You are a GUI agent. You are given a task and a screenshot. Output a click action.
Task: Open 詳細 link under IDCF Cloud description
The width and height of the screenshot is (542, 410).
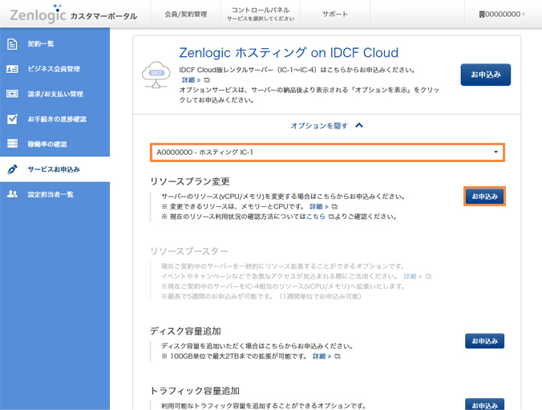(191, 80)
